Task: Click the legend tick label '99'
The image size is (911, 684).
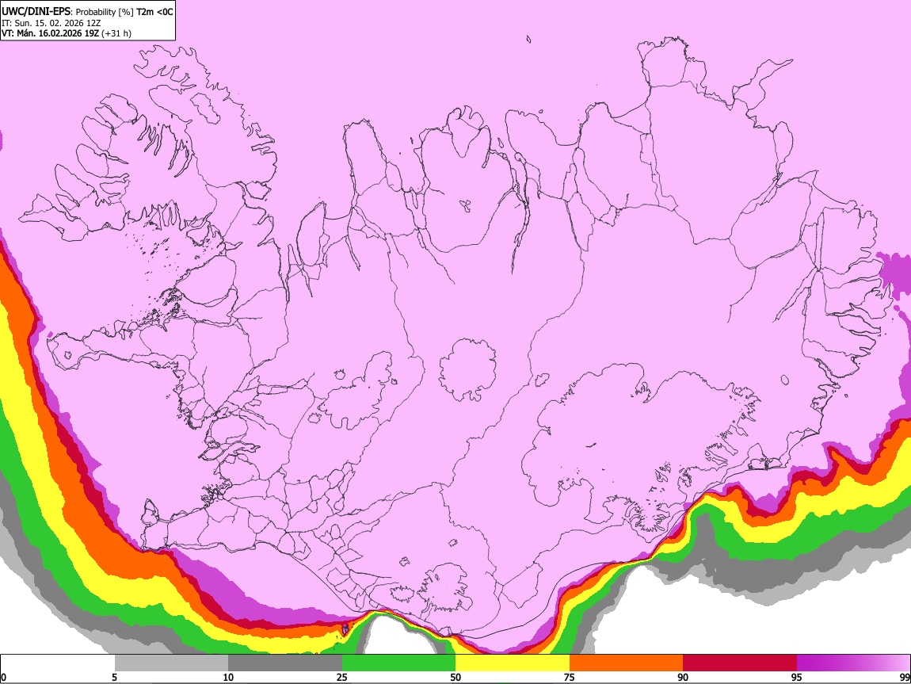Action: (904, 678)
